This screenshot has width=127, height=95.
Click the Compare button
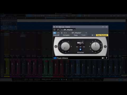coord(66,35)
